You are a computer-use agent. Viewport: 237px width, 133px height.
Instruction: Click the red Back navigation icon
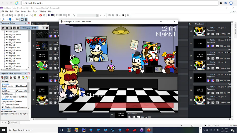[x=41, y=15]
